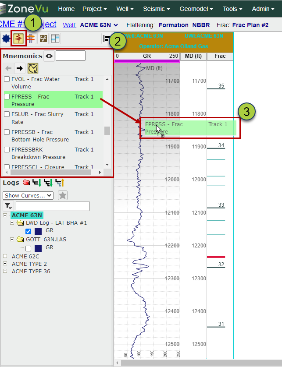Click the Mnemonics search input field
Screen dimensions: 282x367
point(71,56)
